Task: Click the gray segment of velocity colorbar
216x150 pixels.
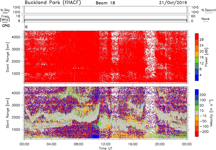Action: coord(197,113)
